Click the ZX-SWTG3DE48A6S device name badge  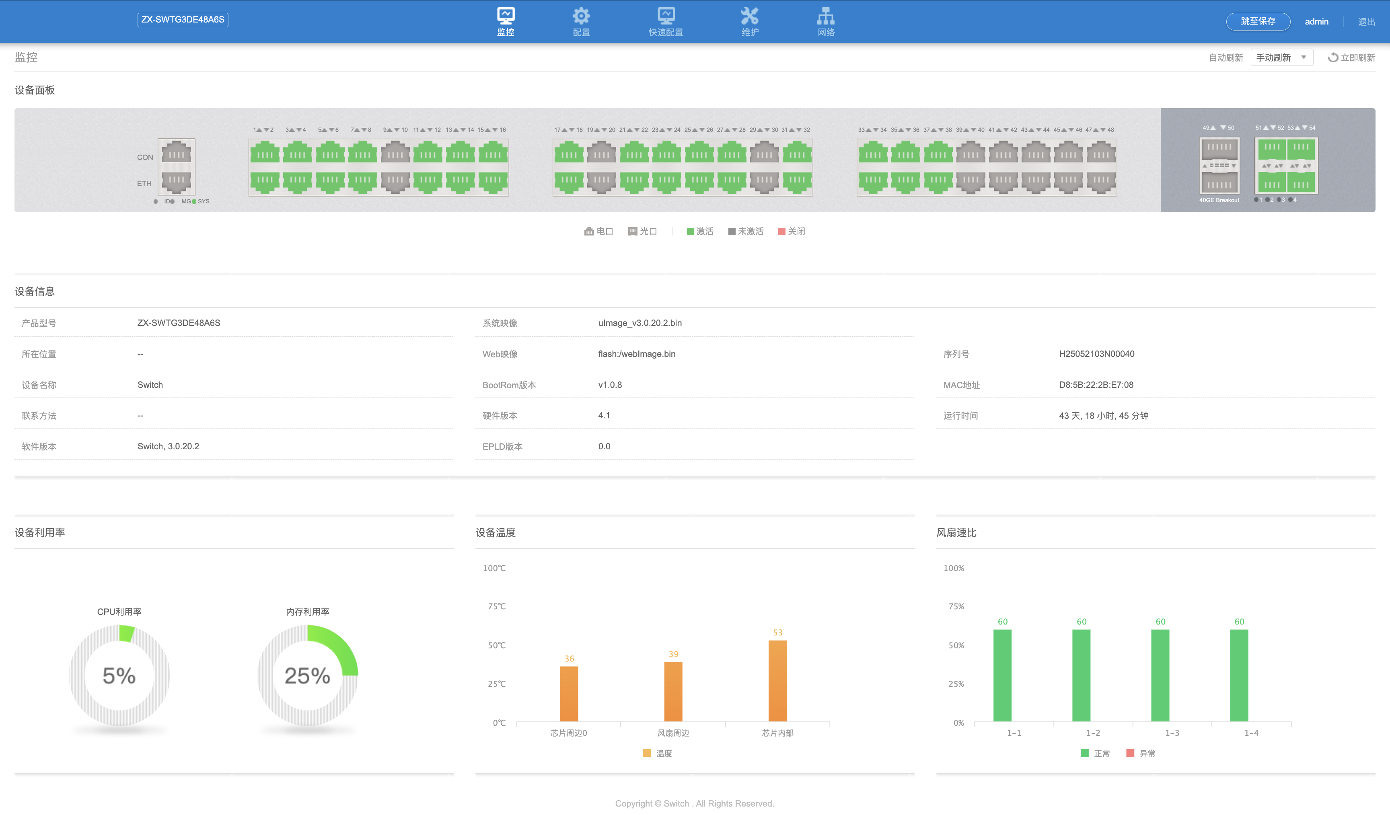click(x=183, y=20)
